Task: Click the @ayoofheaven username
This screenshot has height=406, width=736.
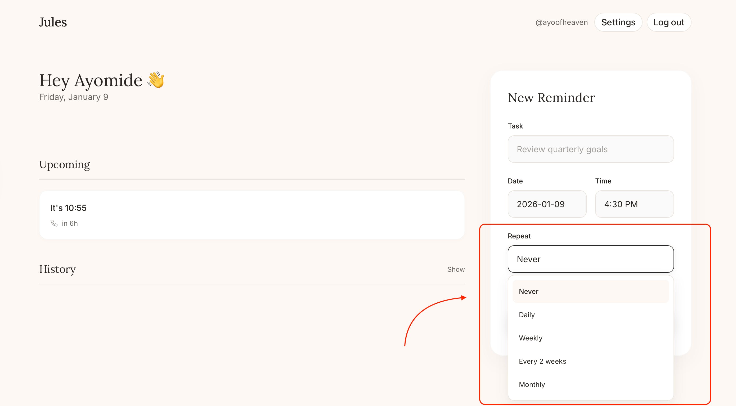Action: 562,22
